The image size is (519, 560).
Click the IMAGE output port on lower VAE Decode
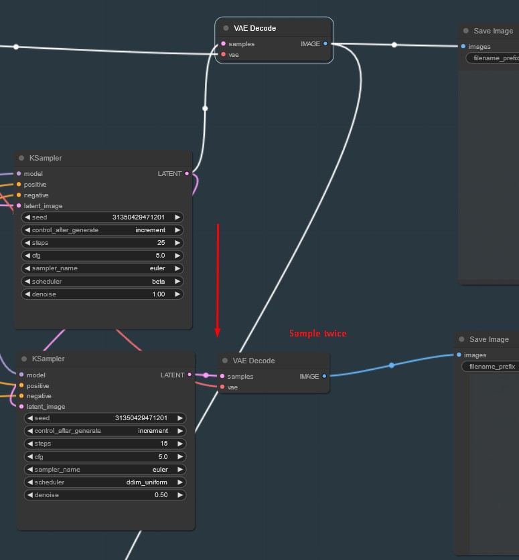coord(324,376)
